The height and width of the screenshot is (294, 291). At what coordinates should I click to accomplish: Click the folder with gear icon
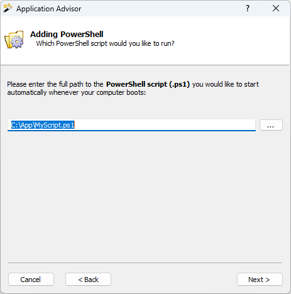[x=14, y=40]
